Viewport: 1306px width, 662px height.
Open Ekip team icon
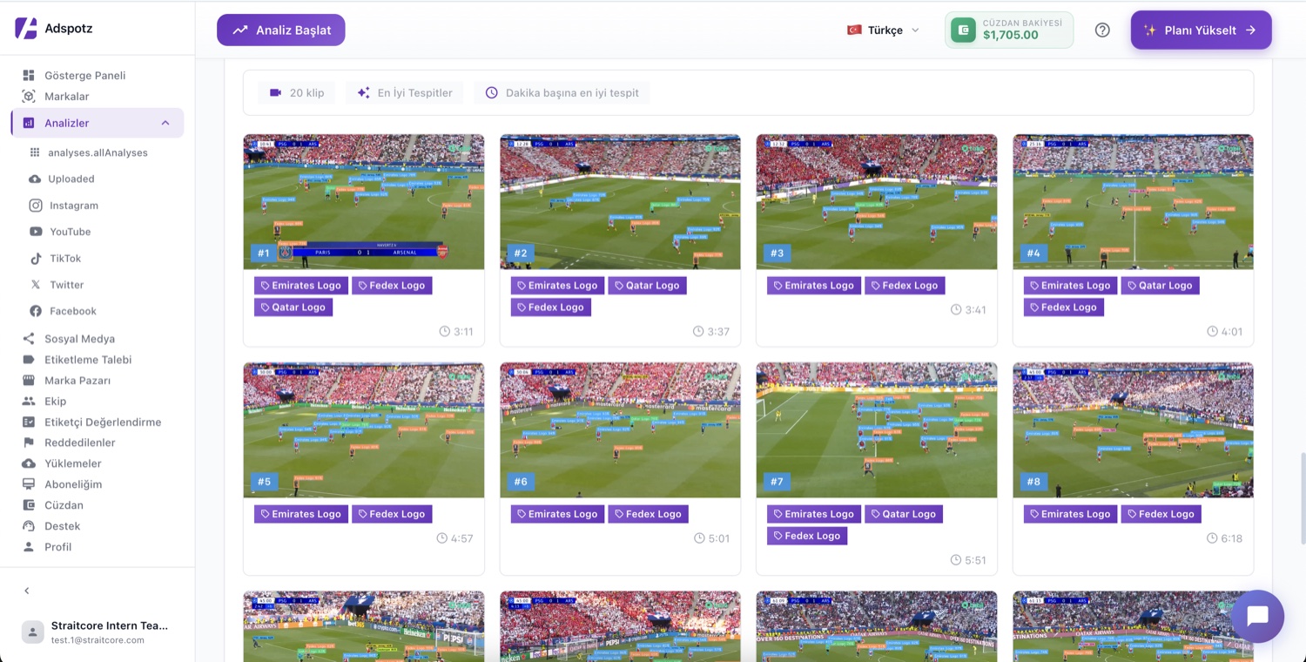(x=29, y=402)
